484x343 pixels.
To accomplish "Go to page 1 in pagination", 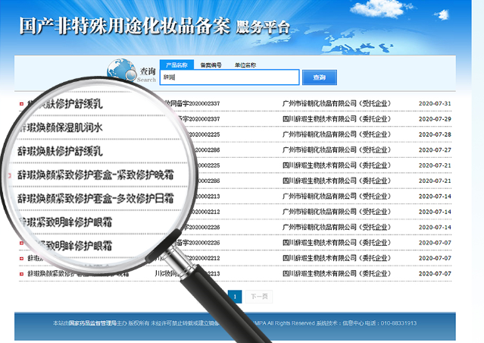I will (x=235, y=297).
